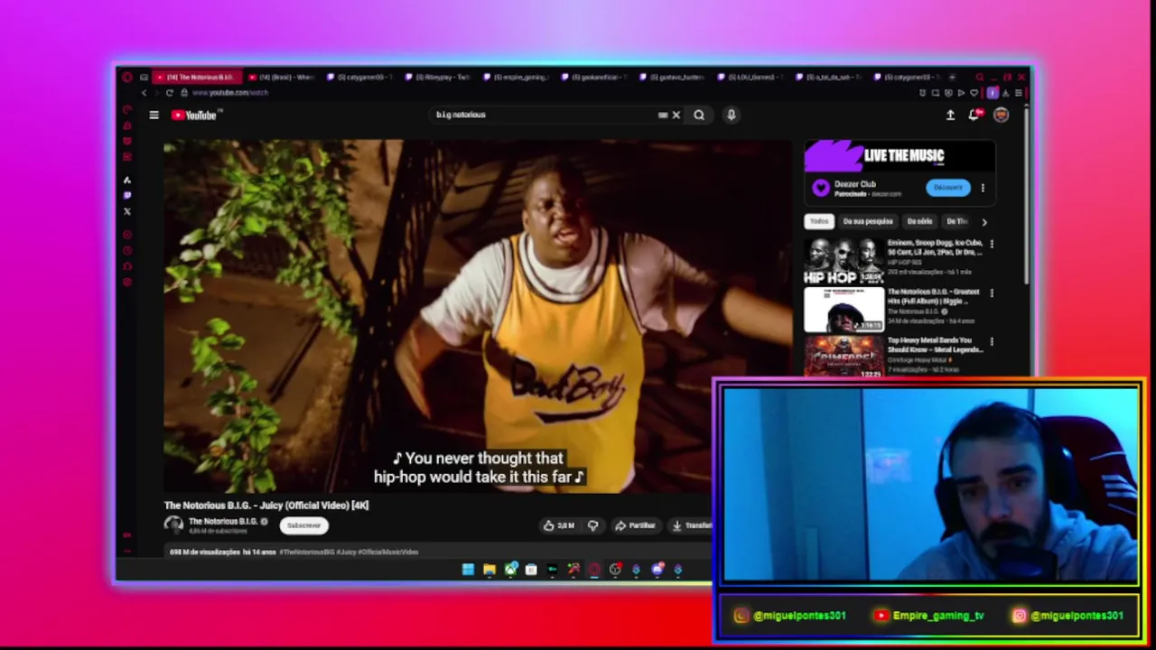
Task: Open The Notorious B.I.G. channel avatar
Action: [x=173, y=525]
